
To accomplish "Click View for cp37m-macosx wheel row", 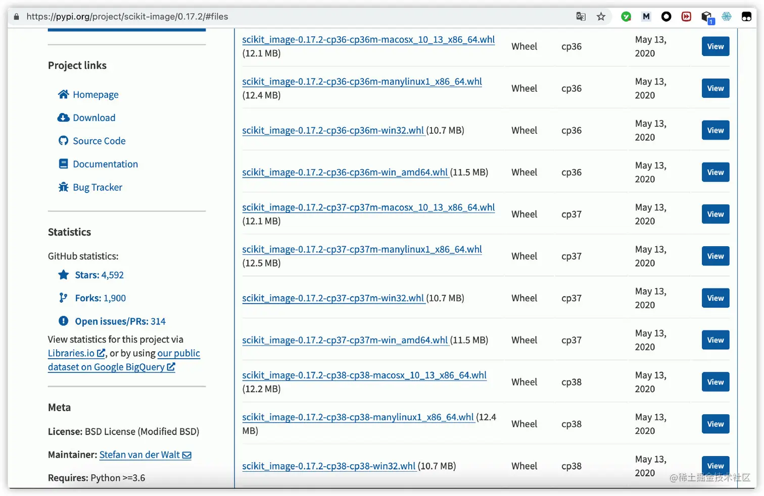I will [715, 214].
